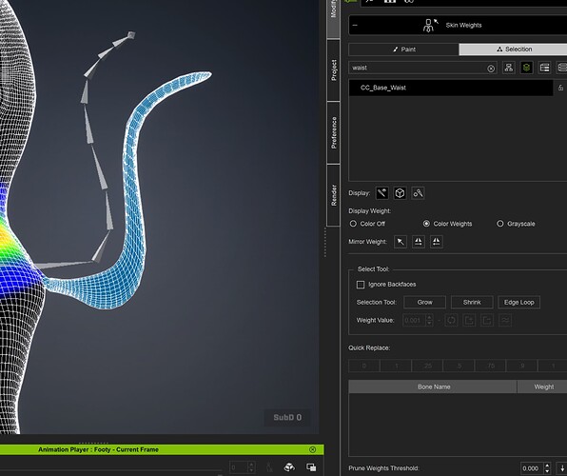Open the Preference side tab
567x476 pixels.
[x=333, y=132]
